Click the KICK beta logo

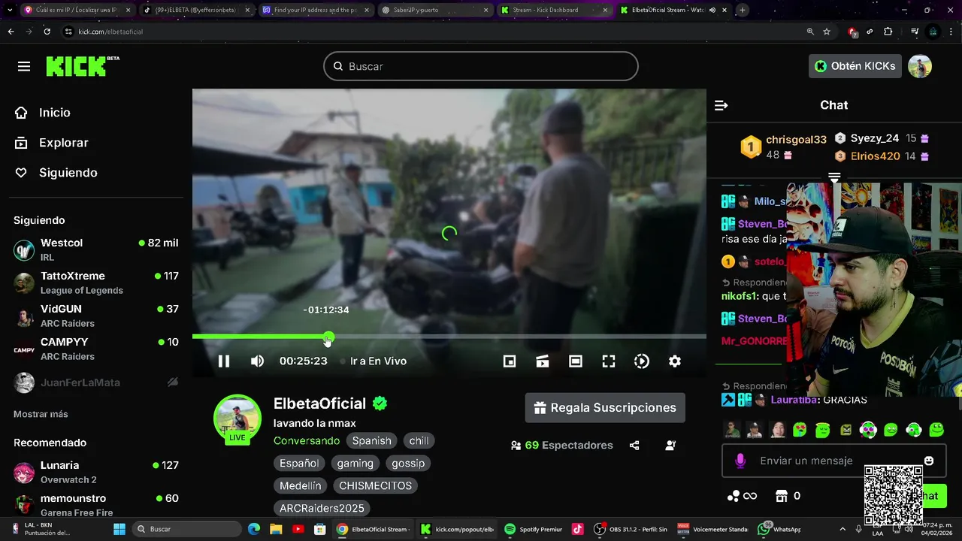(83, 66)
